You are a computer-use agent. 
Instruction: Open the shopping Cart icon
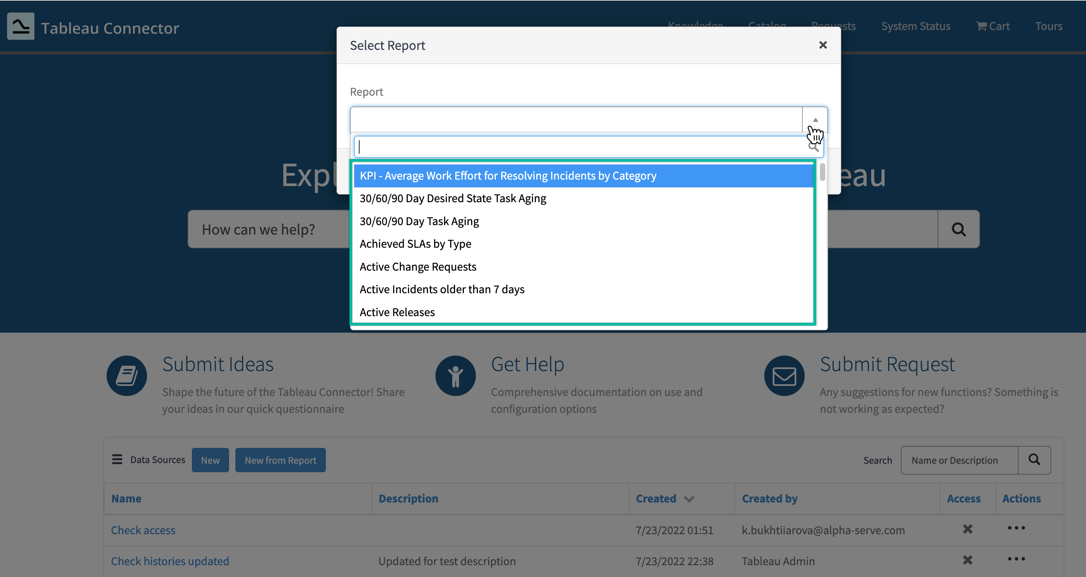pos(982,26)
